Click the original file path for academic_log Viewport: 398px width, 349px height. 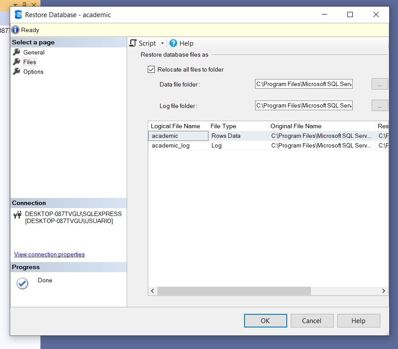tap(321, 145)
